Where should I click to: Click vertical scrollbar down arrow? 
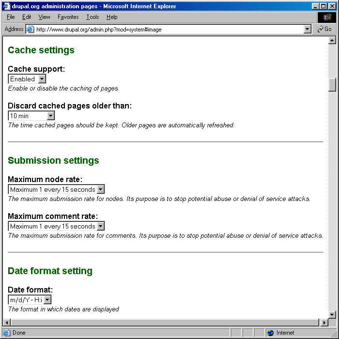(332, 315)
